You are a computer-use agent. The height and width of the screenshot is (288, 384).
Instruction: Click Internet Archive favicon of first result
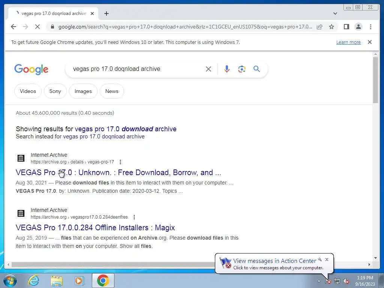coord(21,158)
